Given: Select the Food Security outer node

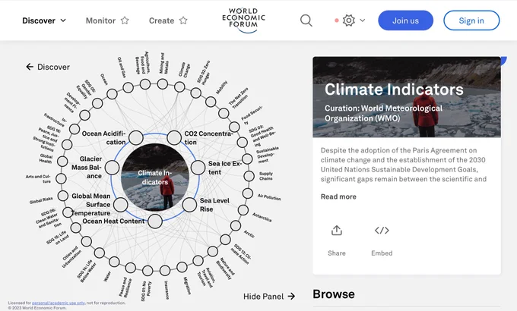Looking at the screenshot, I should tap(234, 127).
